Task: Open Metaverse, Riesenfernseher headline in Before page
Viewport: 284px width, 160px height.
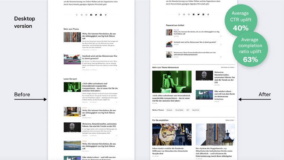Action: [99, 125]
